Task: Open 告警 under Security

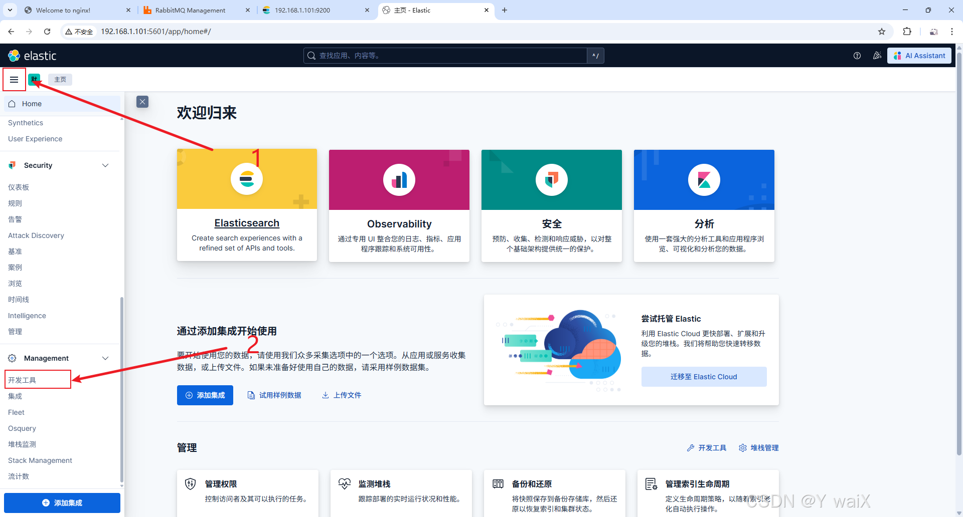Action: point(15,219)
